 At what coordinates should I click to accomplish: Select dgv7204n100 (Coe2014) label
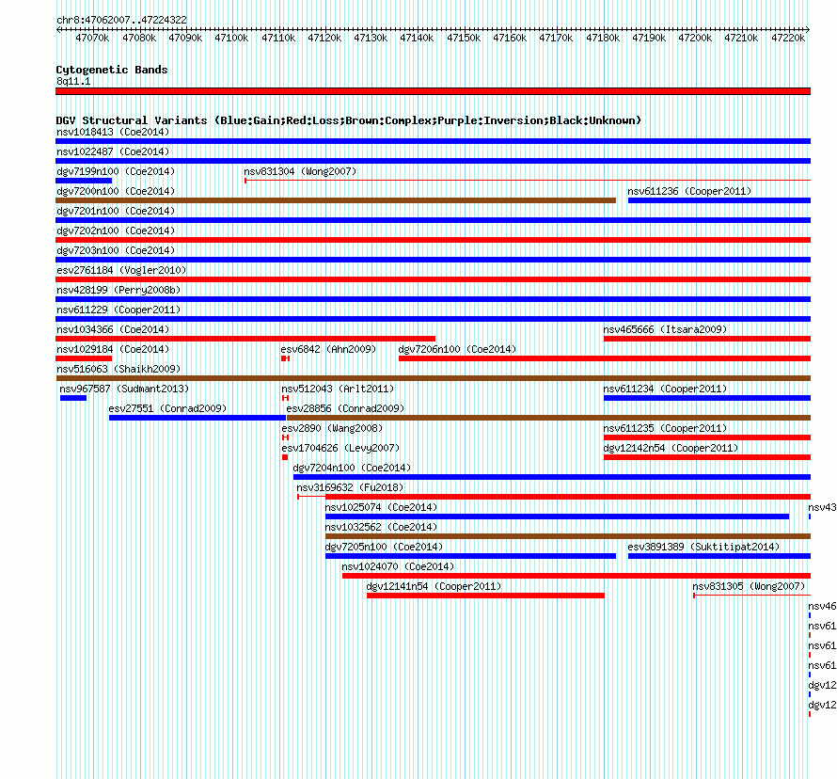(x=352, y=468)
